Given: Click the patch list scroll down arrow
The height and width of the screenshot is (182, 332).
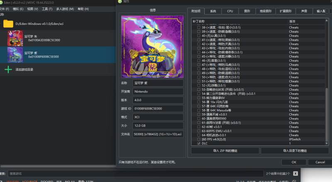Looking at the screenshot, I should [x=327, y=143].
